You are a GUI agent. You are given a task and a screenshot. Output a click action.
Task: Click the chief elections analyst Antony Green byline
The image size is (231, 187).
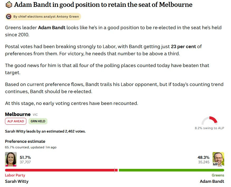coord(46,17)
